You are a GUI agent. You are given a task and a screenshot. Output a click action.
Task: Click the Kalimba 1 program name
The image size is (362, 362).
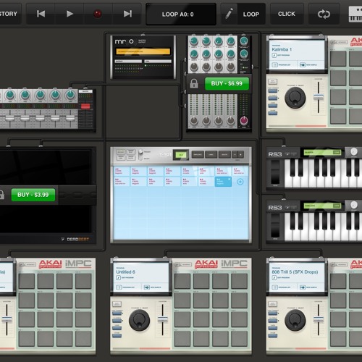[282, 49]
